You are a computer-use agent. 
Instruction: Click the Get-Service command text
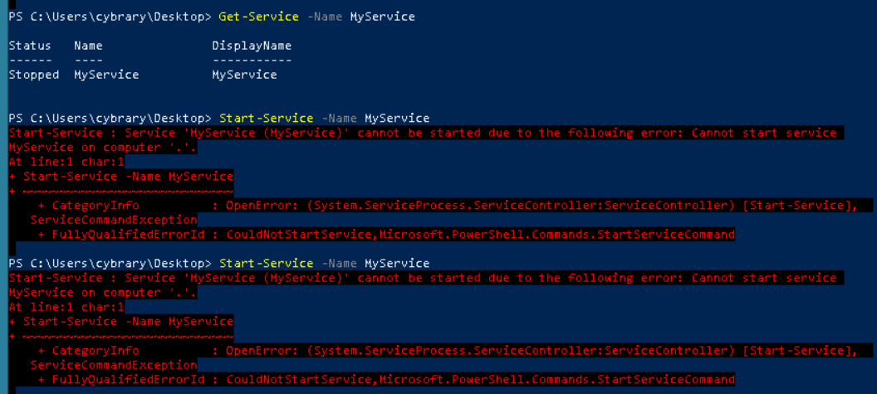(x=258, y=17)
